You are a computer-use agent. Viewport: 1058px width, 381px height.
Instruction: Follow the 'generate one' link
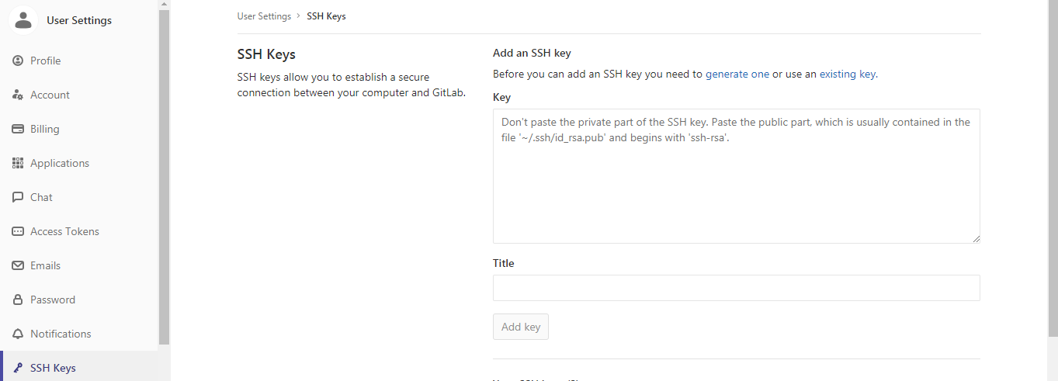[x=737, y=74]
